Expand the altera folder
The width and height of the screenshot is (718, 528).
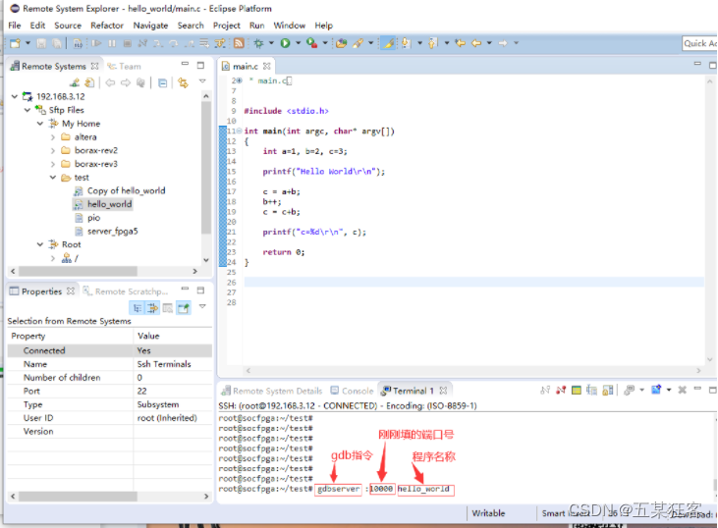[53, 136]
